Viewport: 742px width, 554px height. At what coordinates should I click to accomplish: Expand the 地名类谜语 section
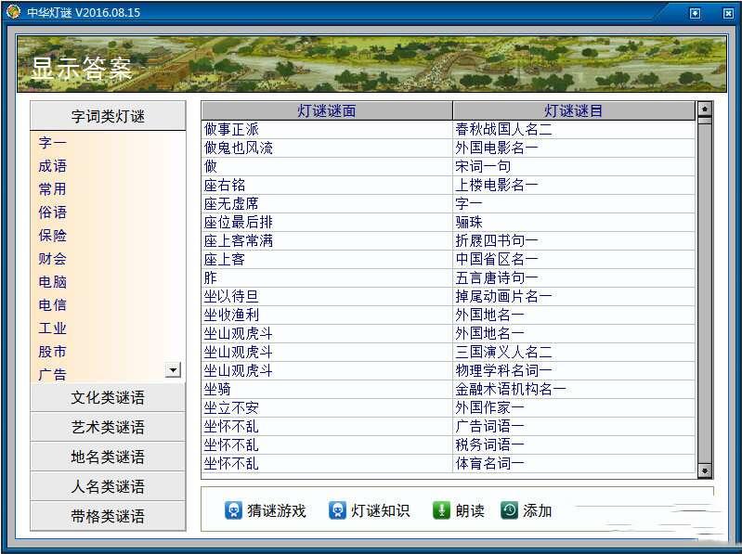point(108,457)
